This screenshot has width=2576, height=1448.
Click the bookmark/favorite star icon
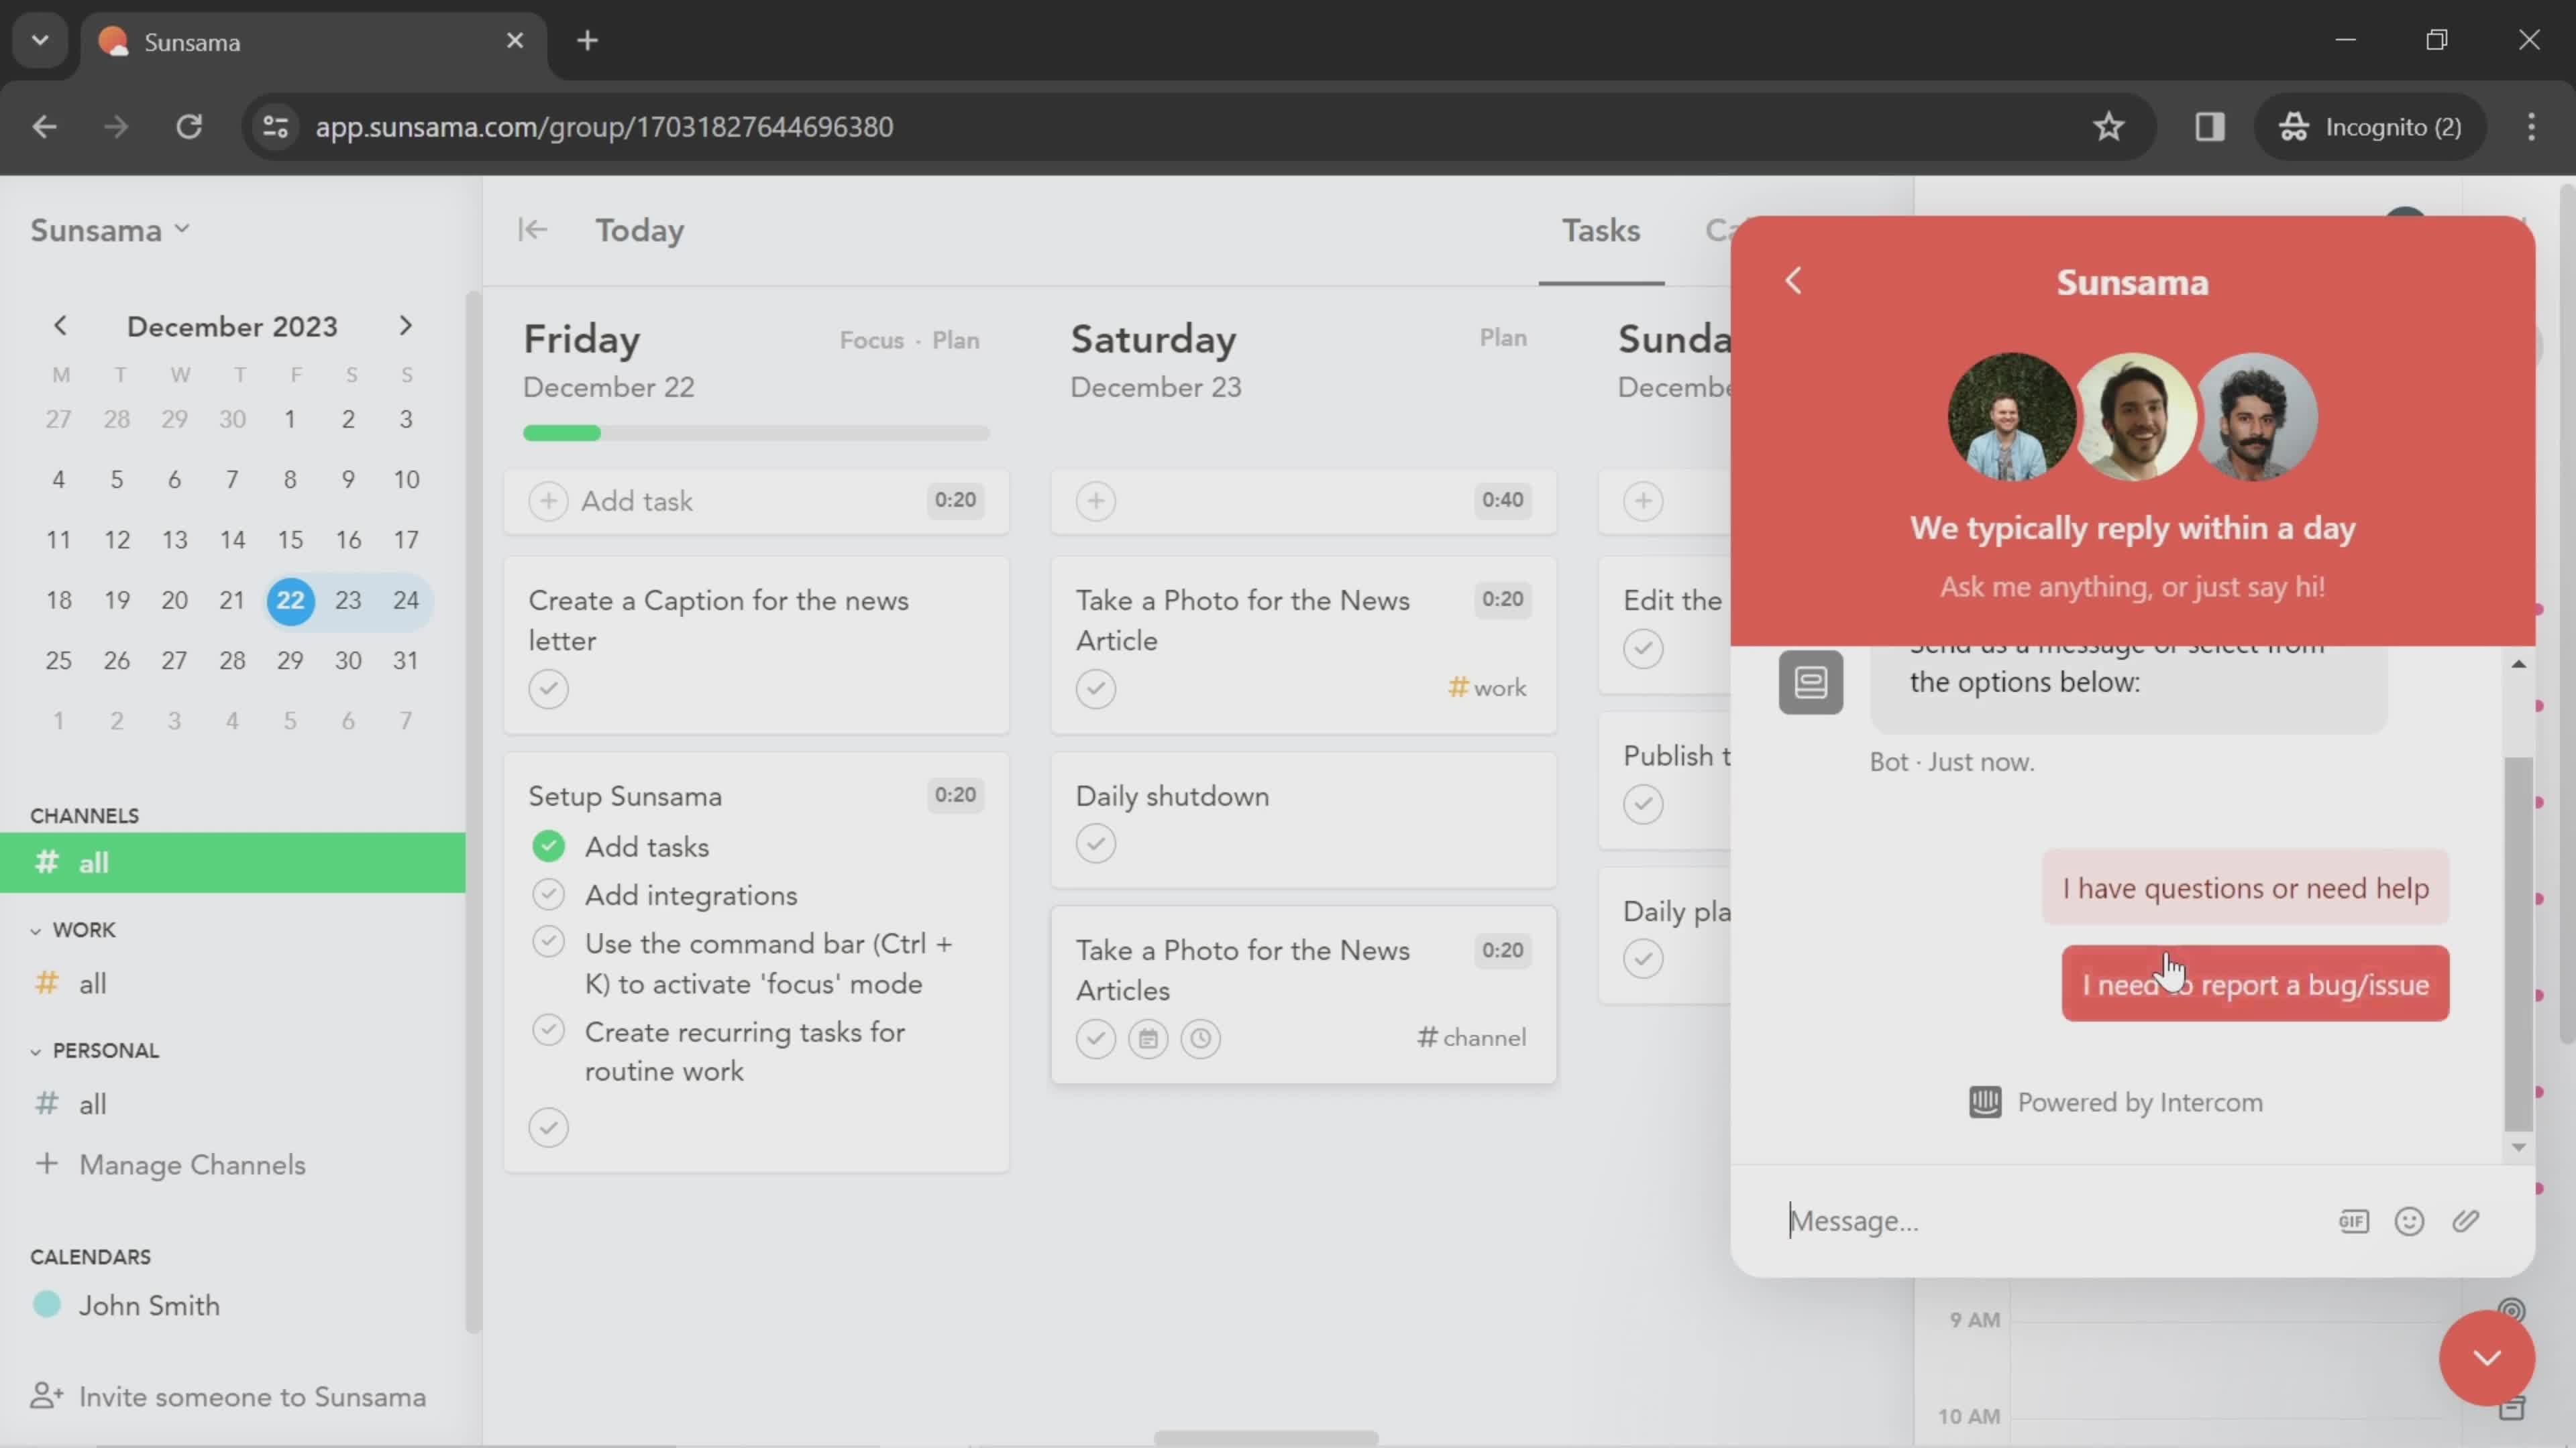tap(2109, 125)
